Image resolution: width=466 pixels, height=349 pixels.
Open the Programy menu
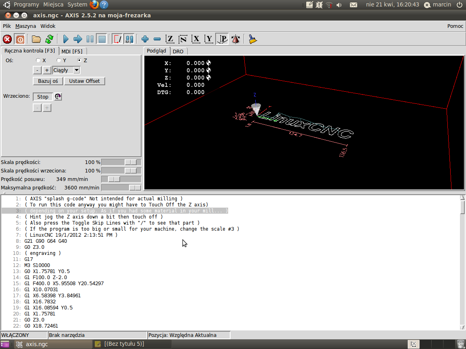pyautogui.click(x=26, y=4)
